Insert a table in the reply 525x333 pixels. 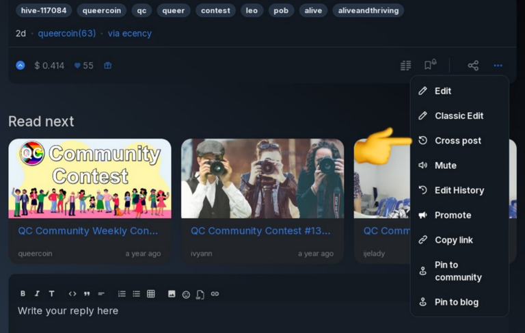[151, 294]
